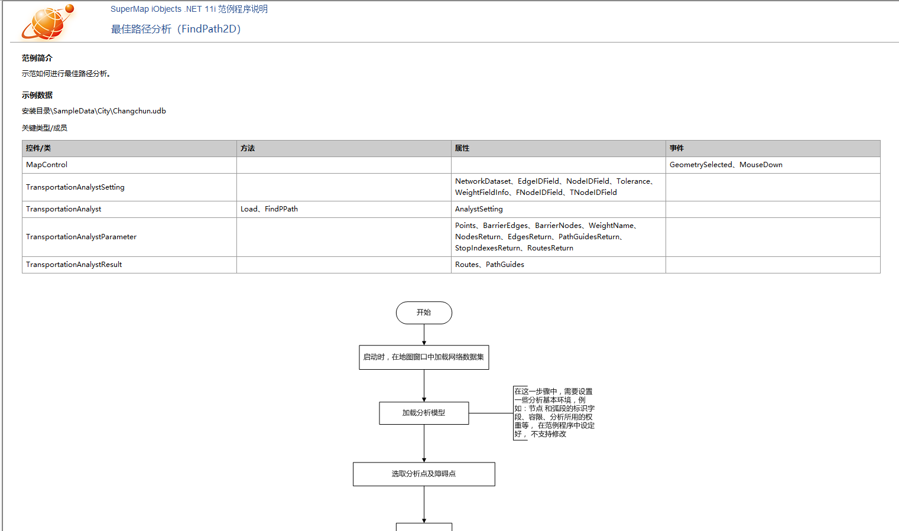Click the 启动时，在地图窗口中加载网络数据集 flowchart box
This screenshot has height=531, width=899.
click(424, 357)
